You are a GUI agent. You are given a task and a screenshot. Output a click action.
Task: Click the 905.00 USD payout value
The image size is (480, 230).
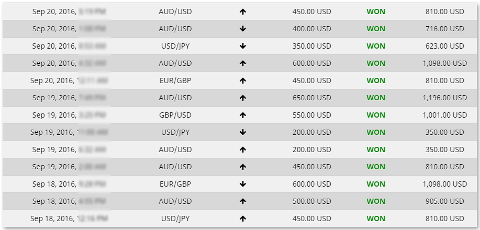tap(445, 202)
